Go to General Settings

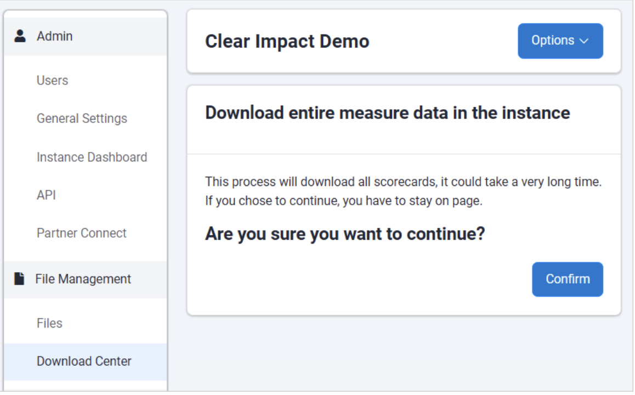pos(82,119)
